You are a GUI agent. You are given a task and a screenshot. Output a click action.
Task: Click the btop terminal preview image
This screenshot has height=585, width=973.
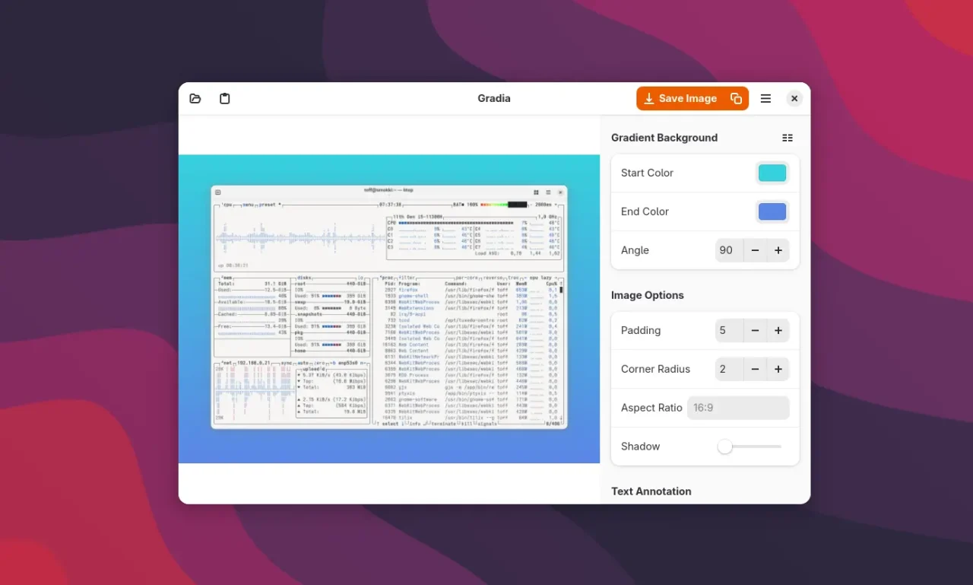[388, 307]
